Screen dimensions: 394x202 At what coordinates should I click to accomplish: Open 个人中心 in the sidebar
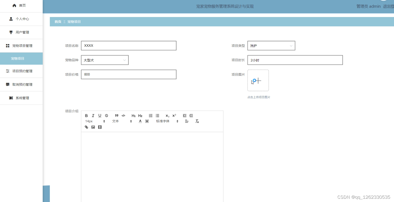click(21, 19)
